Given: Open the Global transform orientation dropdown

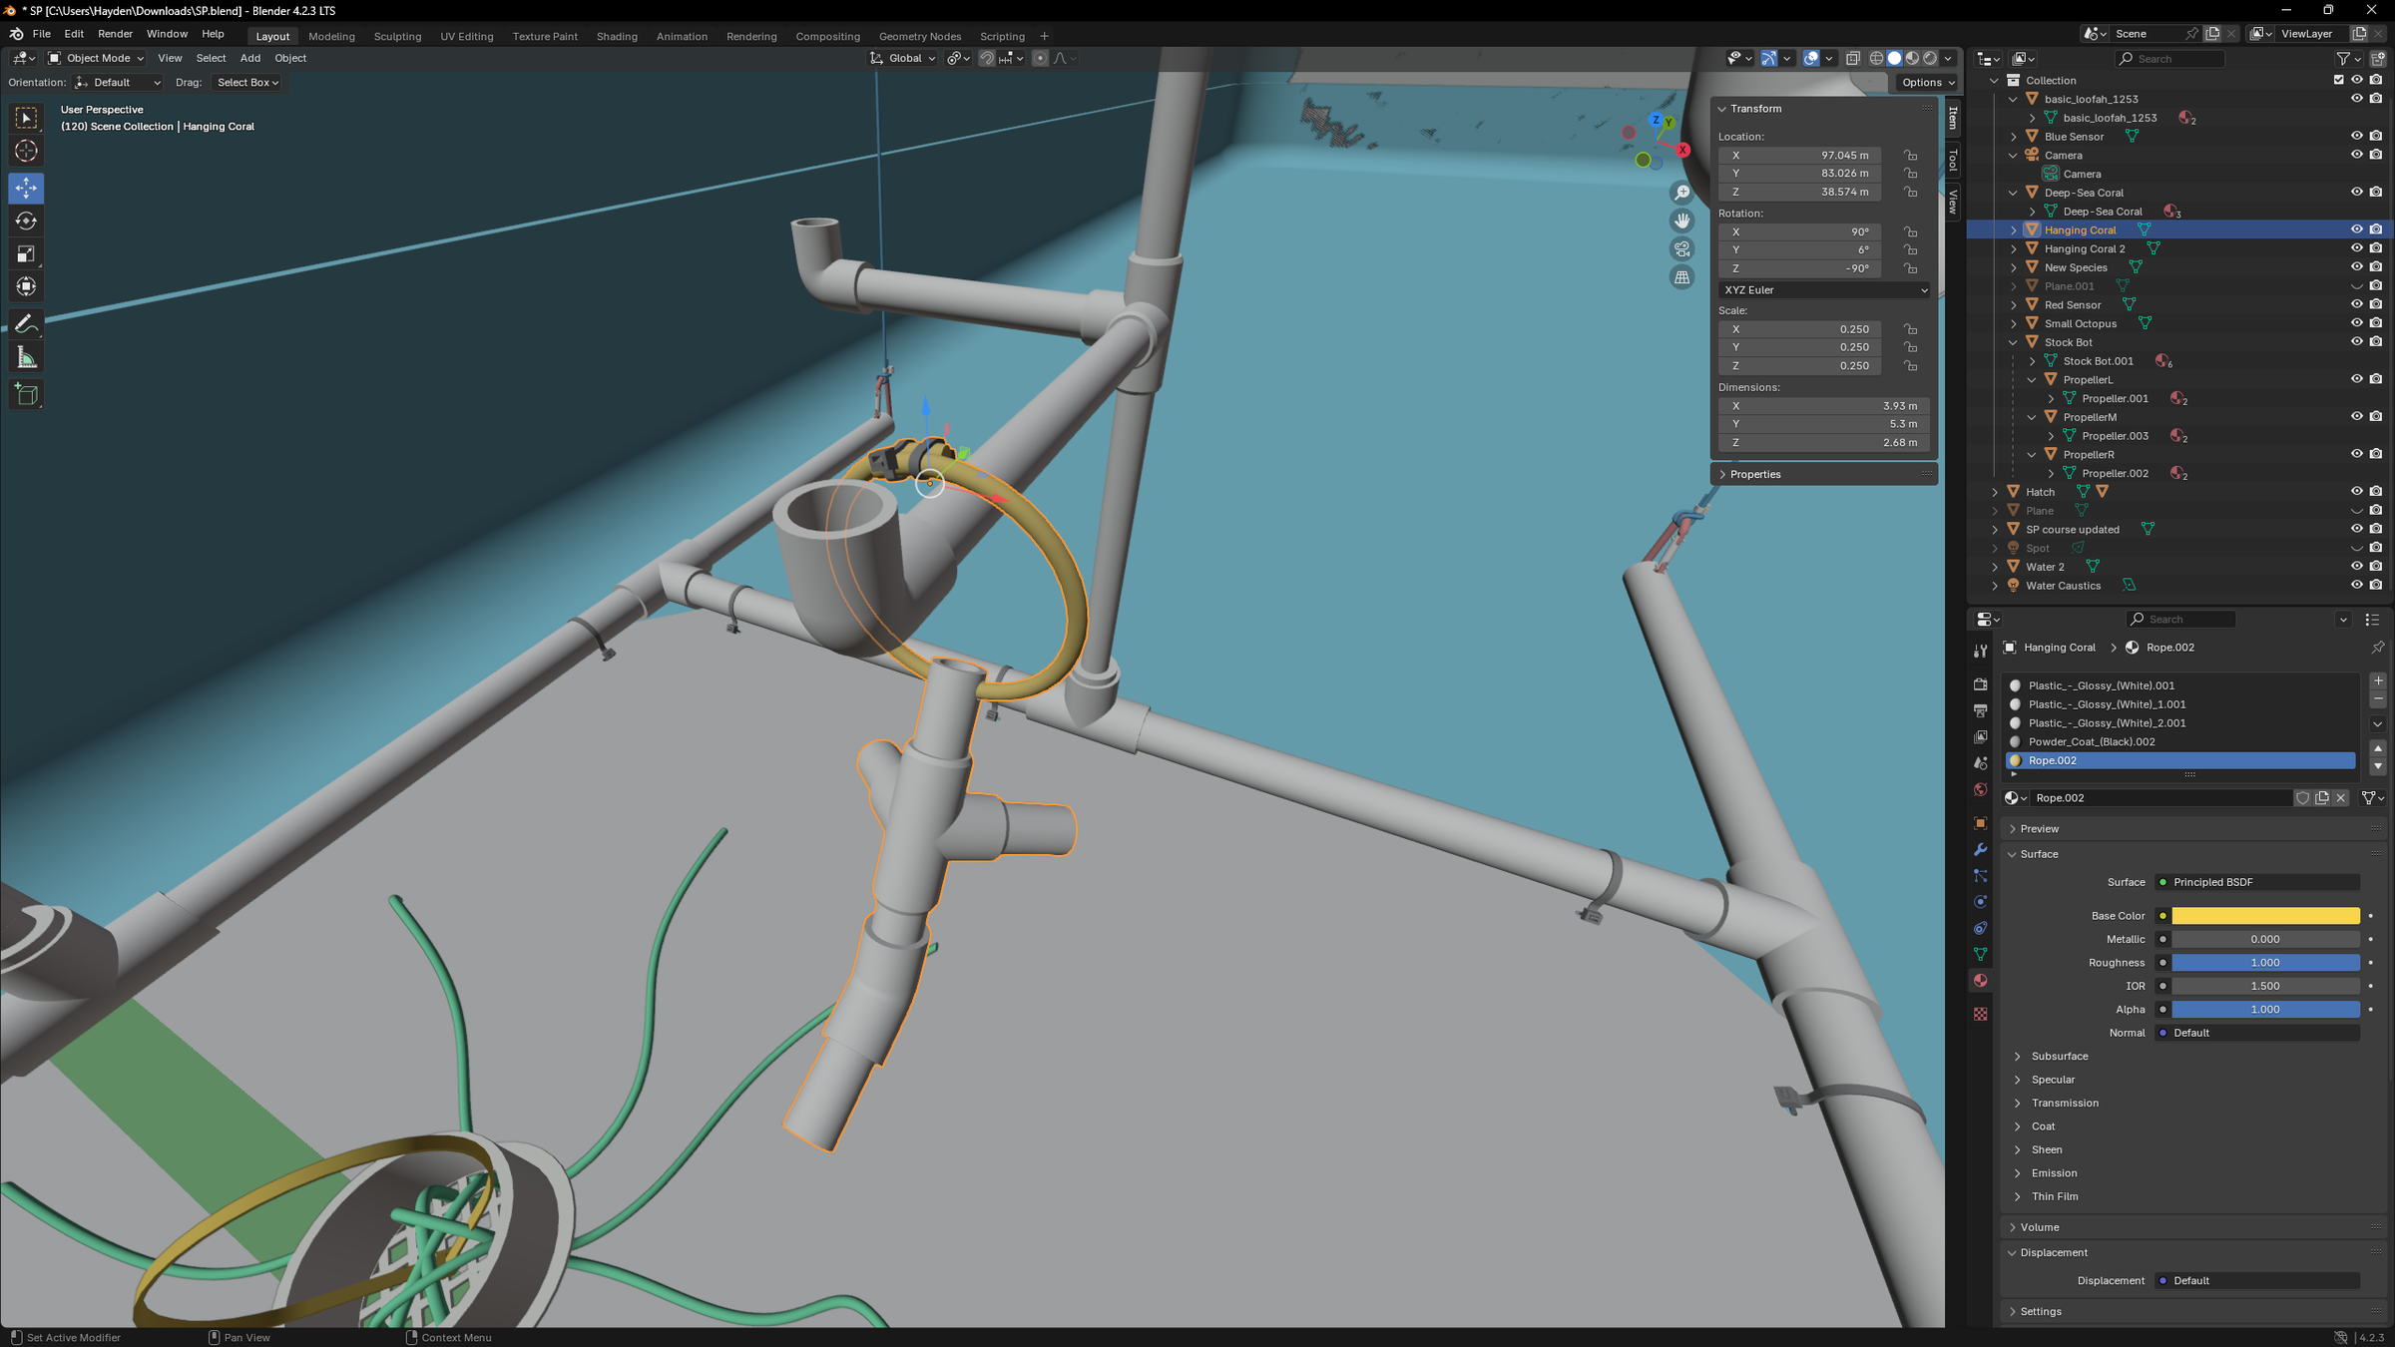Looking at the screenshot, I should pyautogui.click(x=901, y=58).
